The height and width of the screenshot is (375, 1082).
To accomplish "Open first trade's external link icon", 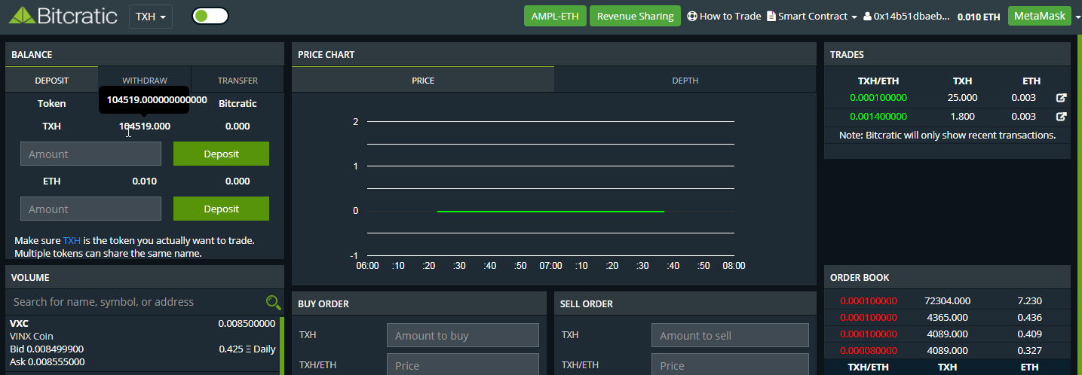I will click(x=1061, y=98).
